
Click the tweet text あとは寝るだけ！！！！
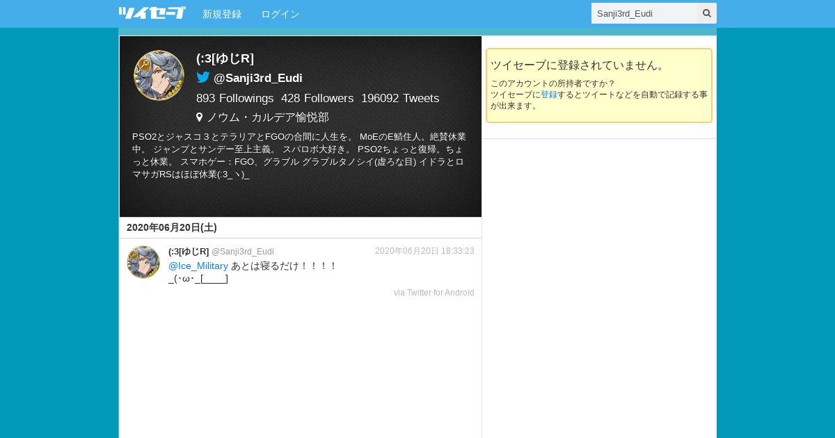pyautogui.click(x=284, y=266)
